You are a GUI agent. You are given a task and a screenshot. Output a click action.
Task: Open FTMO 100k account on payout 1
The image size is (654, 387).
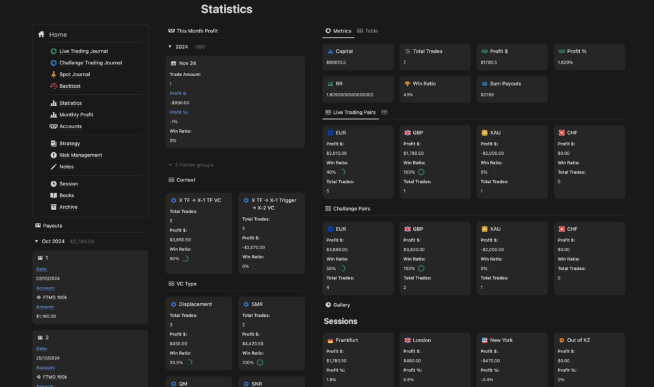51,297
